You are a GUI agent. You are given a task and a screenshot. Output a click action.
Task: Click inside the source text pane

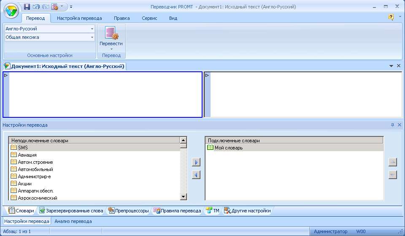click(x=105, y=95)
